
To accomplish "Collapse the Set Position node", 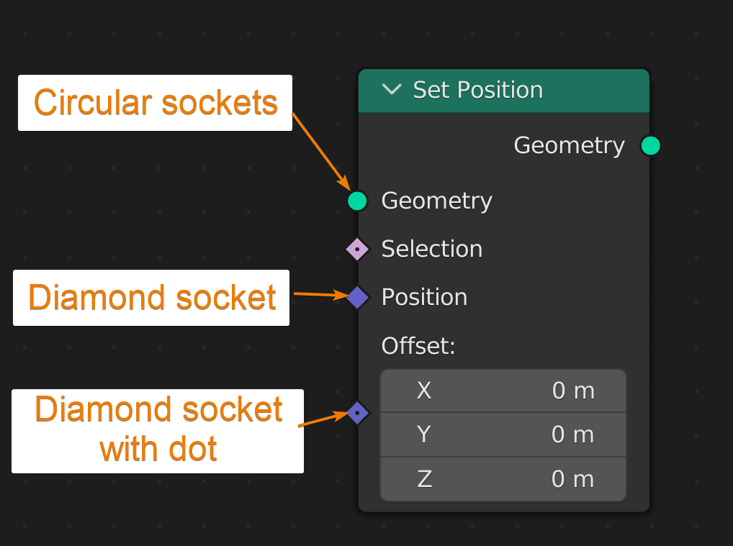I will click(392, 90).
